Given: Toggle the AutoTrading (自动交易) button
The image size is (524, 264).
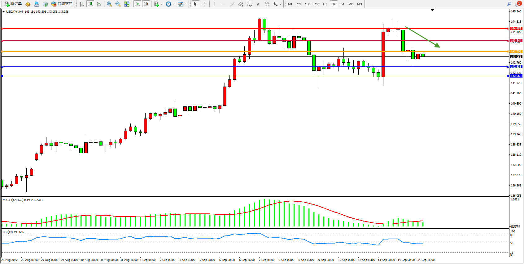Looking at the screenshot, I should [62, 4].
